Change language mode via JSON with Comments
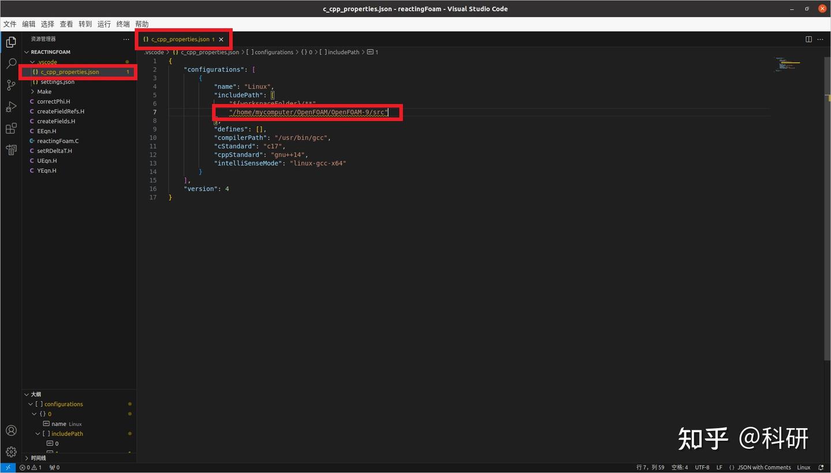The height and width of the screenshot is (473, 831). pos(765,467)
